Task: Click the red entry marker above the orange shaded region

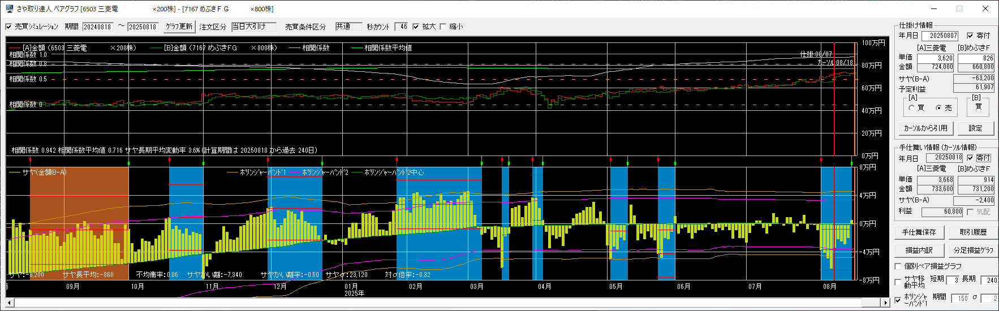Action: [30, 161]
